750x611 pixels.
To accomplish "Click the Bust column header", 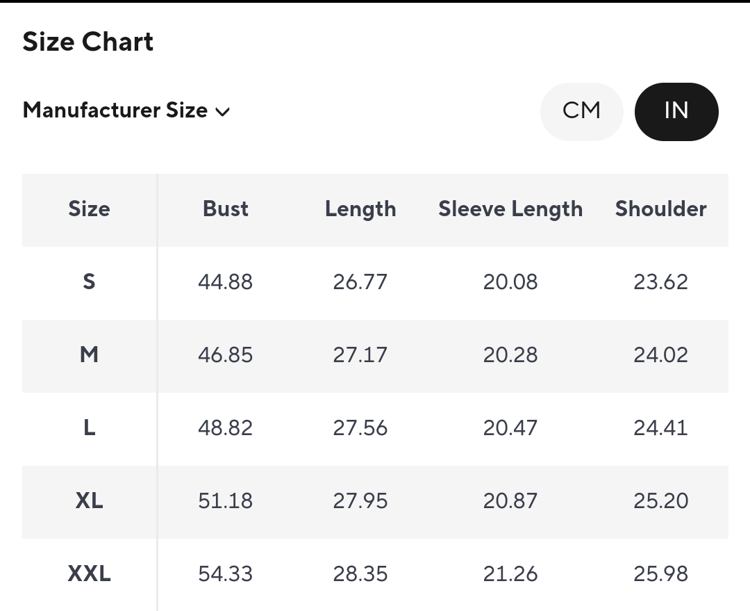I will click(225, 209).
